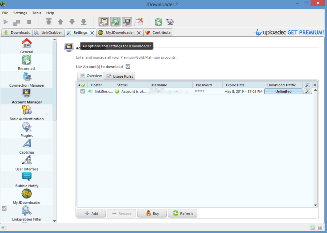Open linkifier account settings wrench button
Image resolution: width=327 pixels, height=233 pixels.
tap(307, 91)
